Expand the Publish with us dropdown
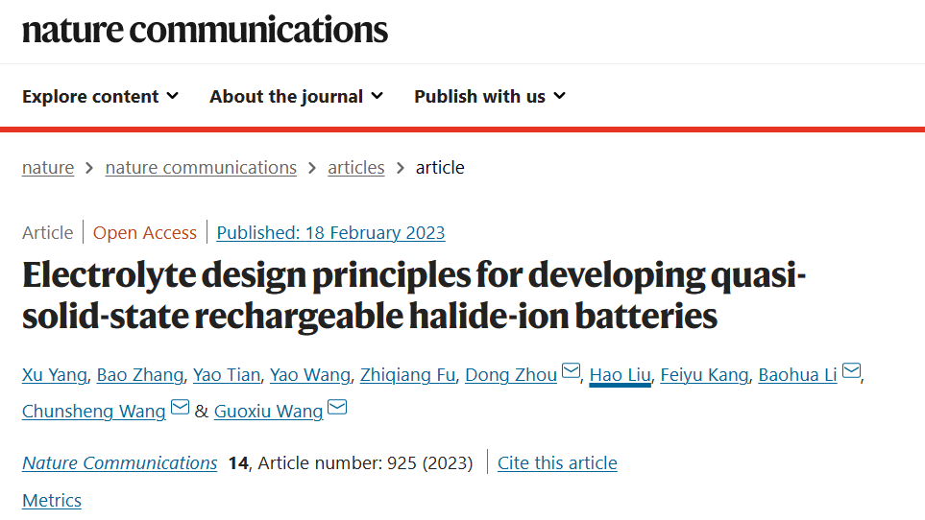This screenshot has height=520, width=925. [490, 96]
